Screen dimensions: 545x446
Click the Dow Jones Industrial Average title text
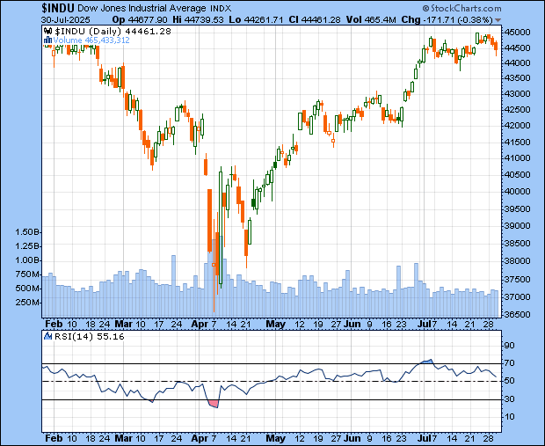pyautogui.click(x=142, y=8)
